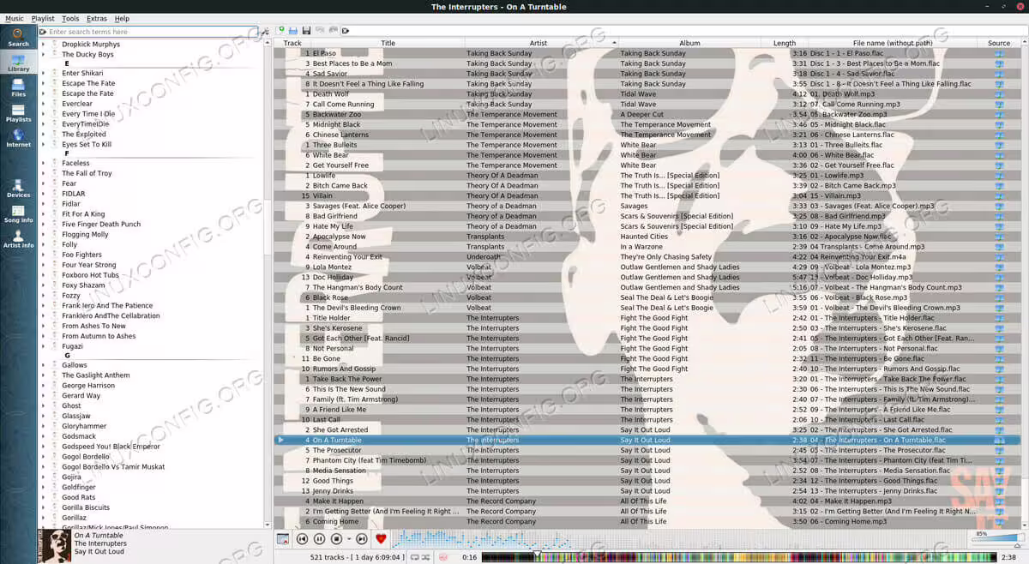This screenshot has height=564, width=1029.
Task: Sort by File name column header
Action: pyautogui.click(x=893, y=43)
